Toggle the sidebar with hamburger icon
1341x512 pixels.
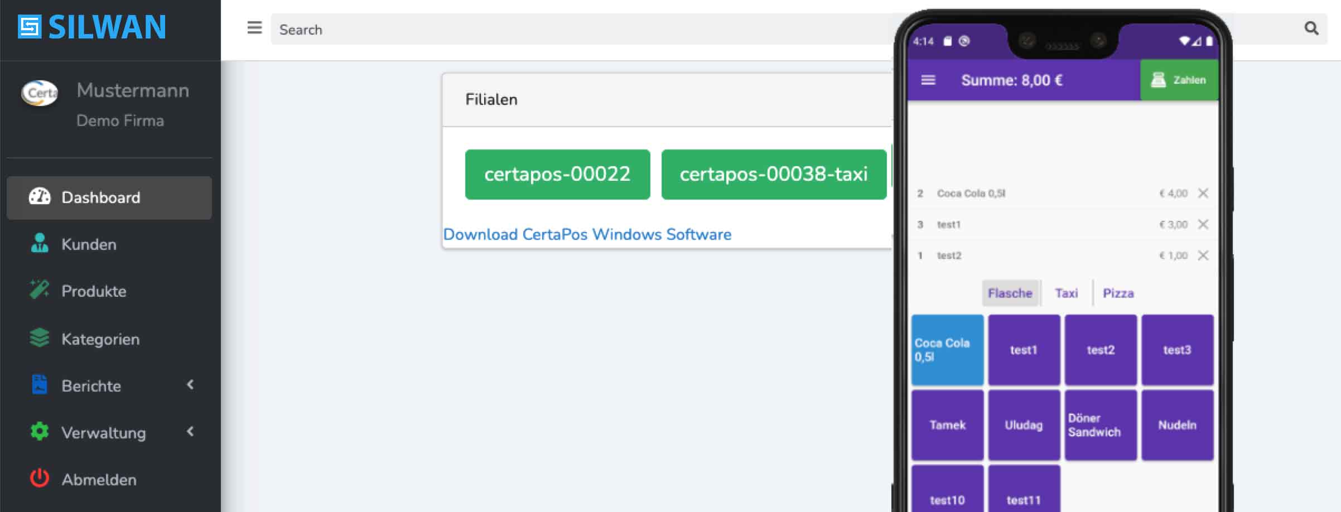pyautogui.click(x=254, y=28)
